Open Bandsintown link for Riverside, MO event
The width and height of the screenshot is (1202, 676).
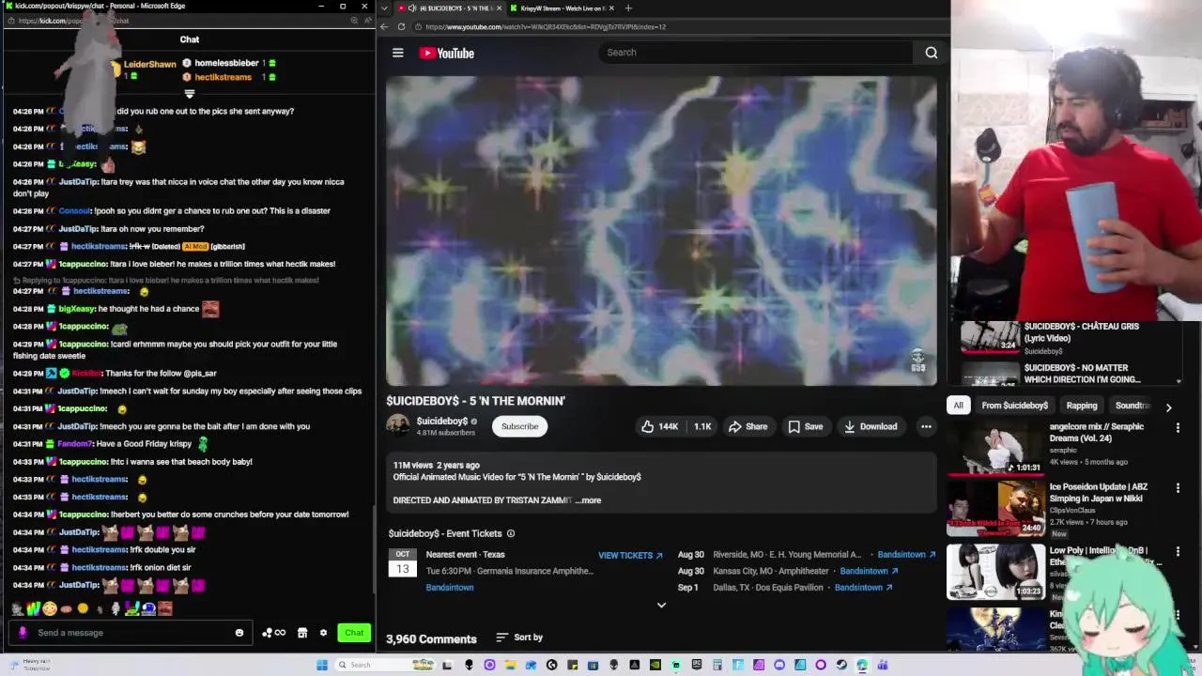click(x=906, y=555)
